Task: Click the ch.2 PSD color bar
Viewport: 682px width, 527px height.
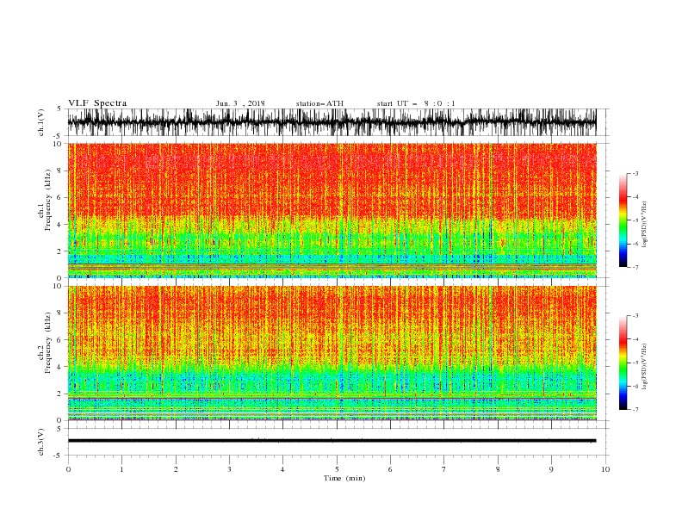Action: pos(623,363)
